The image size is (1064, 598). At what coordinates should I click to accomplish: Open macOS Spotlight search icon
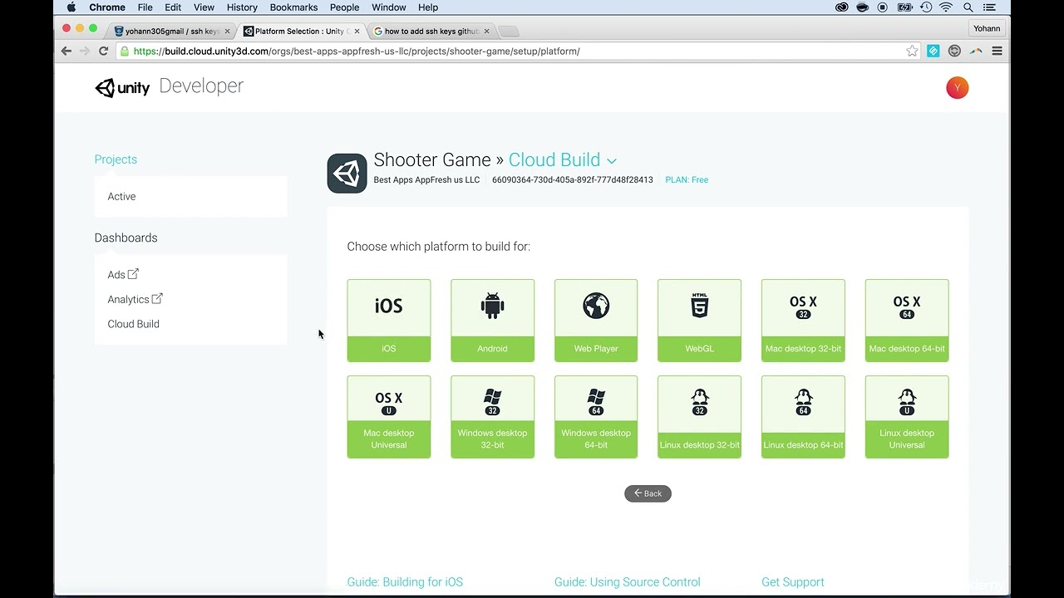point(968,7)
